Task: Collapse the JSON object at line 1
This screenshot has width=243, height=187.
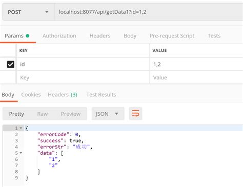Action: click(21, 128)
